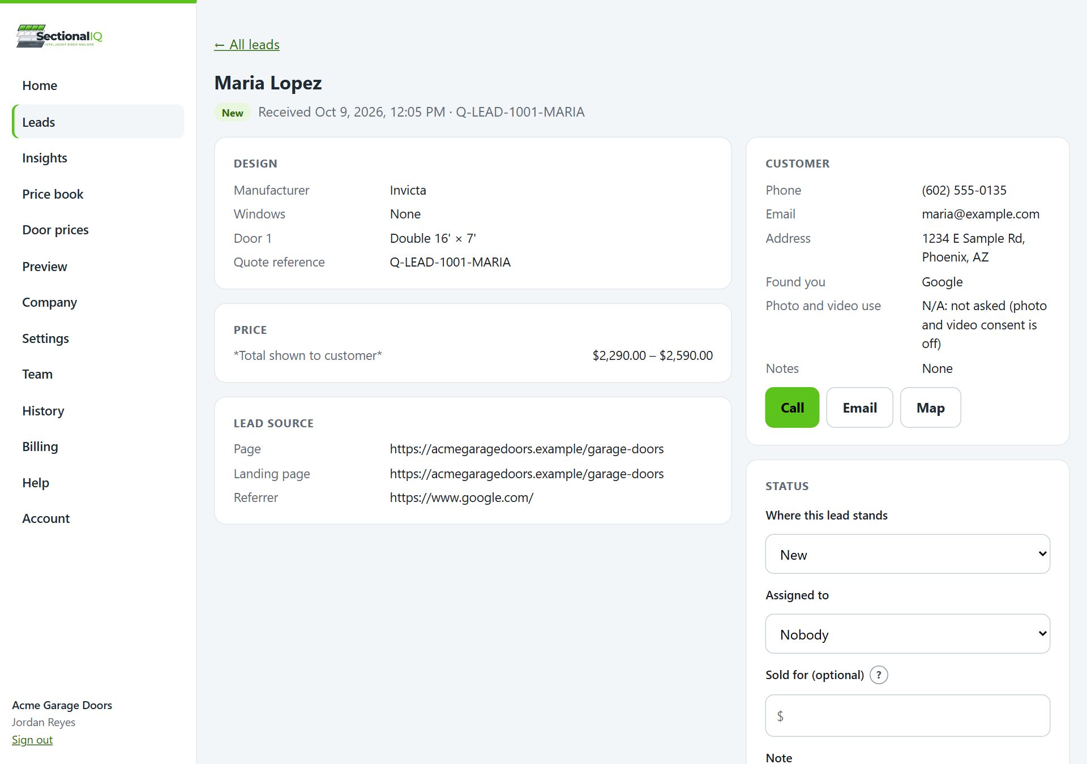
Task: Click the Map button
Action: point(930,407)
